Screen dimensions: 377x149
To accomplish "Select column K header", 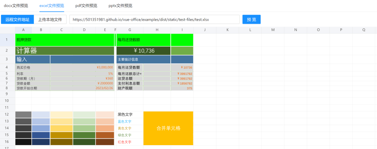I will point(228,30).
